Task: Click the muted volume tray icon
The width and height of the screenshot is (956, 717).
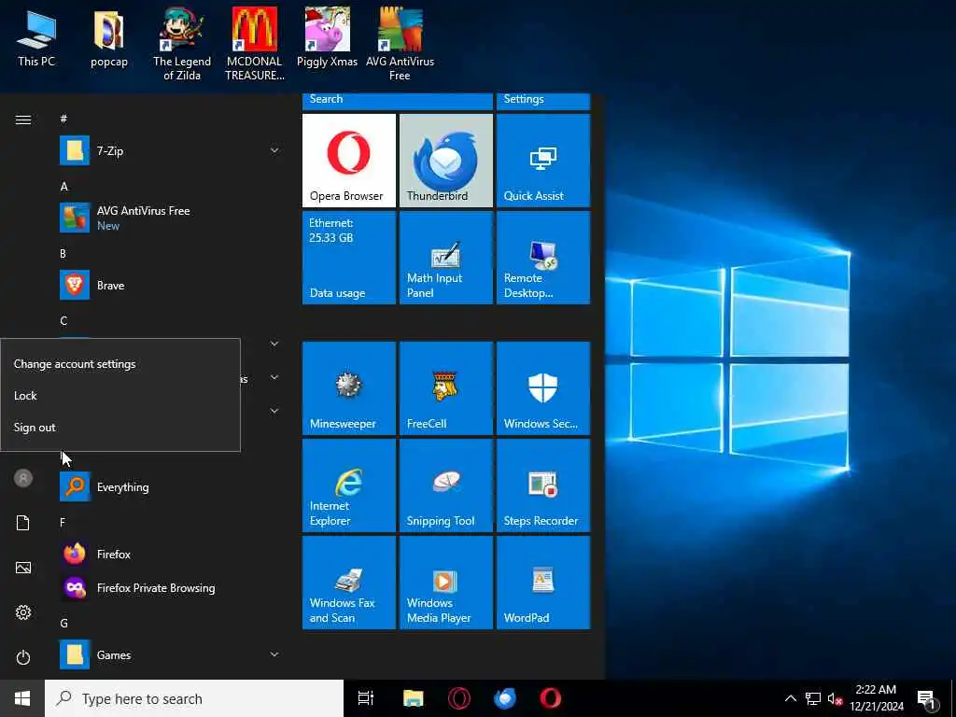Action: pyautogui.click(x=836, y=698)
